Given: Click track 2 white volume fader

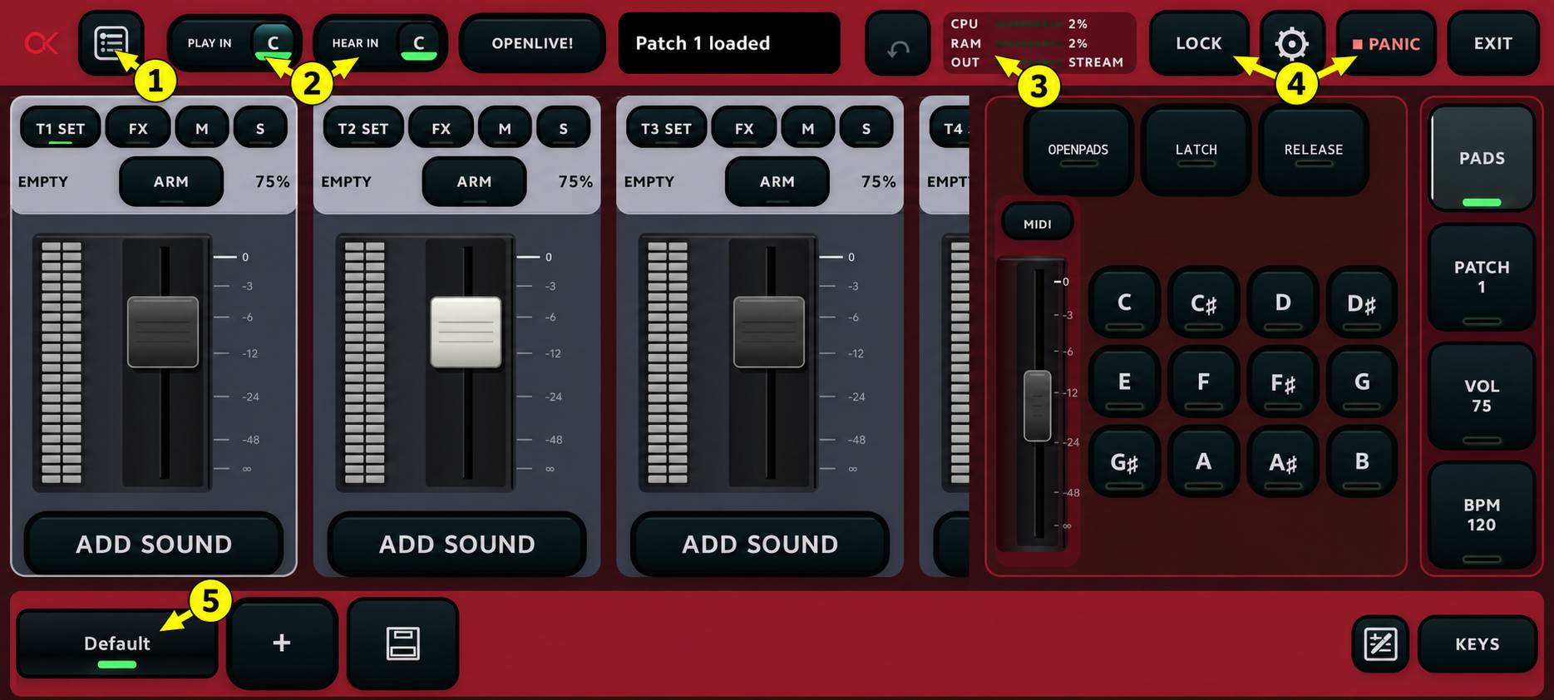Looking at the screenshot, I should pos(466,332).
